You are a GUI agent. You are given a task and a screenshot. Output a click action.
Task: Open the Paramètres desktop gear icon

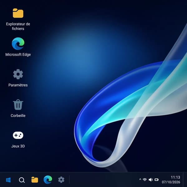click(18, 74)
